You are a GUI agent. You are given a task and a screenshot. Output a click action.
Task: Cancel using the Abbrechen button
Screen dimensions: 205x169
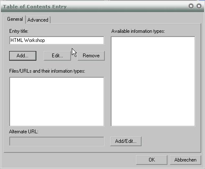[185, 160]
